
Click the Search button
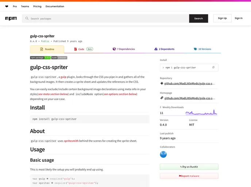tap(198, 18)
